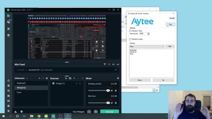The image size is (212, 119).
Task: Open Mixer advanced audio settings gear
Action: coord(118,78)
